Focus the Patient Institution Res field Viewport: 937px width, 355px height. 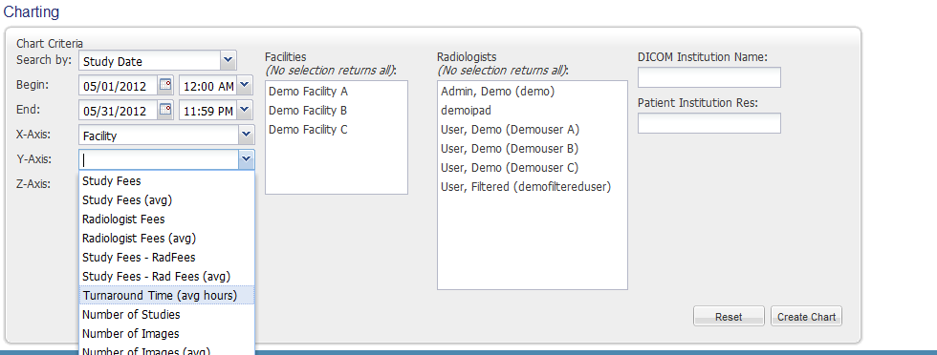point(709,123)
